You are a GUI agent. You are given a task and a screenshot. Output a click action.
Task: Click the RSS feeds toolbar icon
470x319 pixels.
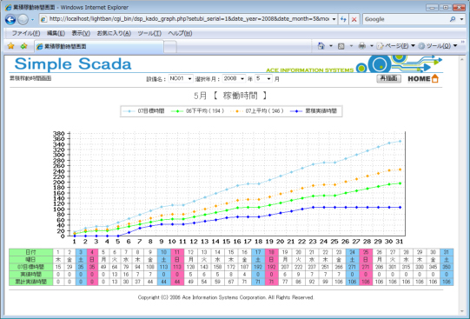click(341, 46)
